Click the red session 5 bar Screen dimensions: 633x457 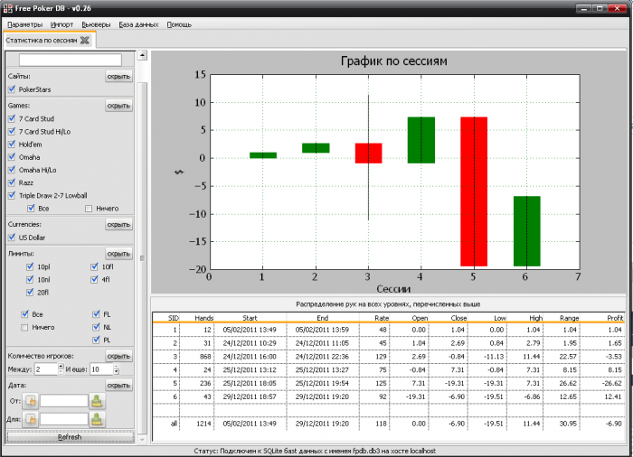pyautogui.click(x=474, y=191)
